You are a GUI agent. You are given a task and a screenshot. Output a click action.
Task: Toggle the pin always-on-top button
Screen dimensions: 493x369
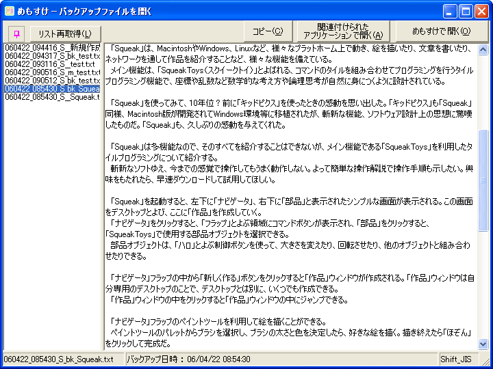[16, 33]
